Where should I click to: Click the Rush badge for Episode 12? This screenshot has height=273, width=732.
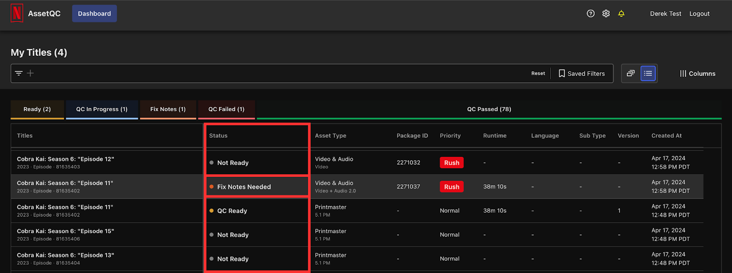(452, 163)
